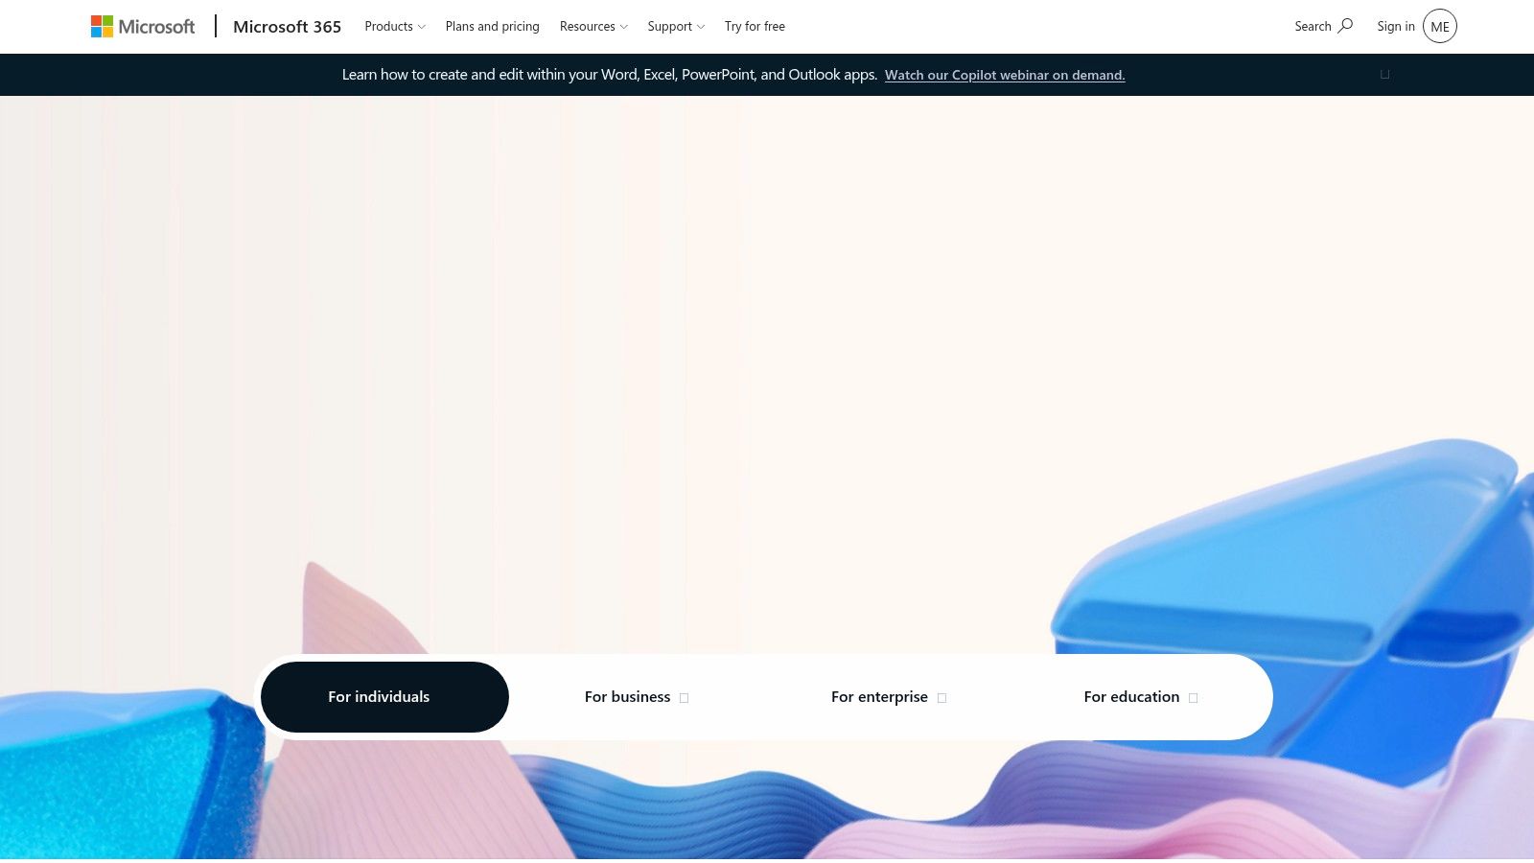Expand the Resources dropdown menu
Image resolution: width=1534 pixels, height=863 pixels.
pyautogui.click(x=593, y=27)
